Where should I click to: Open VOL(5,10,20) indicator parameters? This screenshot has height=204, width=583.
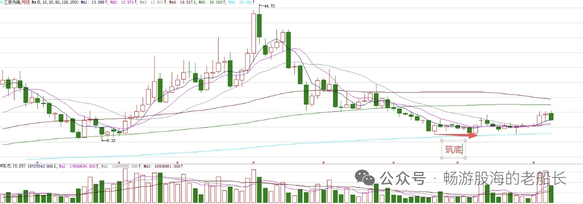coord(13,166)
